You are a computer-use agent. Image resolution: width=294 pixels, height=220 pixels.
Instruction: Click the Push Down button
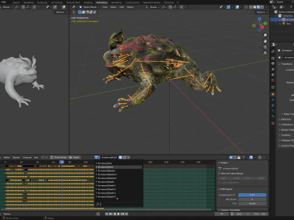point(59,158)
